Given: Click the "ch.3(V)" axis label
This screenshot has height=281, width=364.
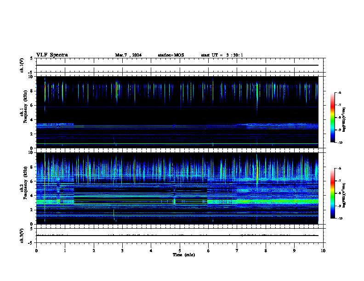Looking at the screenshot, I should pos(22,236).
